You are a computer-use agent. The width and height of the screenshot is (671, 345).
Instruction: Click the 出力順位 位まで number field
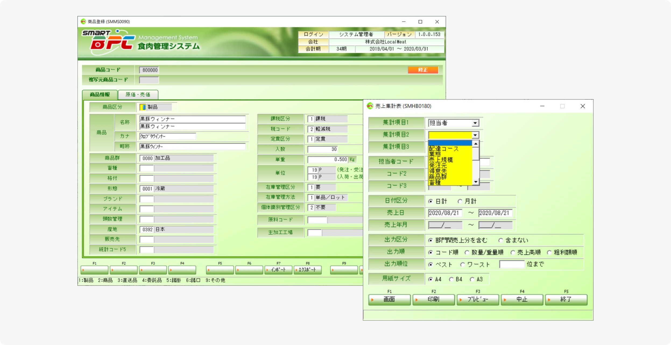pos(512,264)
